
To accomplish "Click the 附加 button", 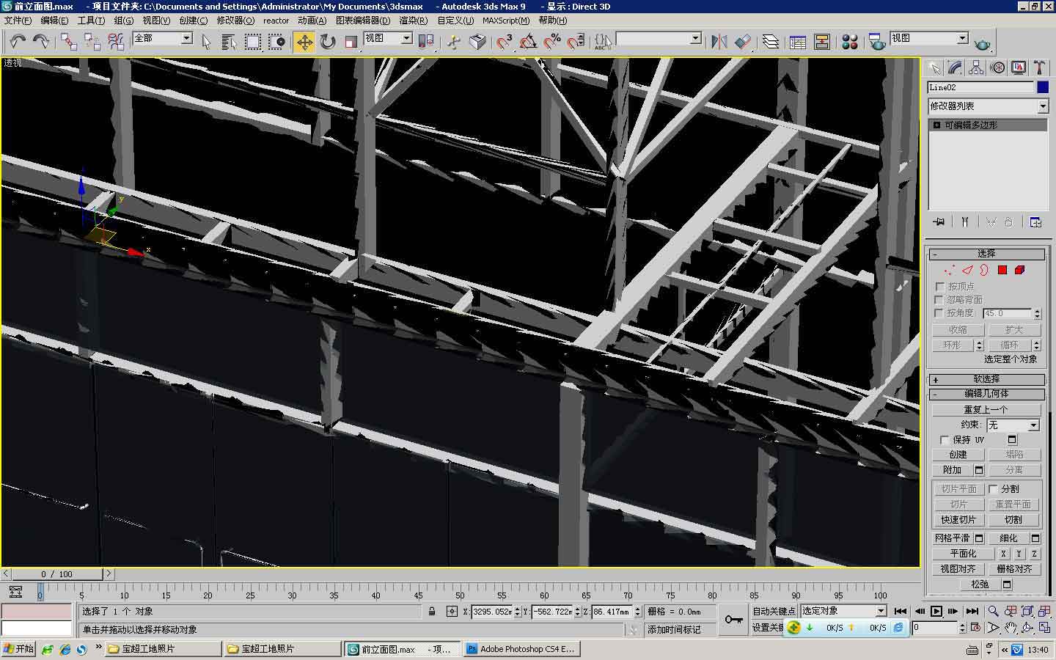I will (x=952, y=470).
